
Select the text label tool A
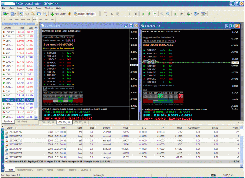tap(112, 14)
